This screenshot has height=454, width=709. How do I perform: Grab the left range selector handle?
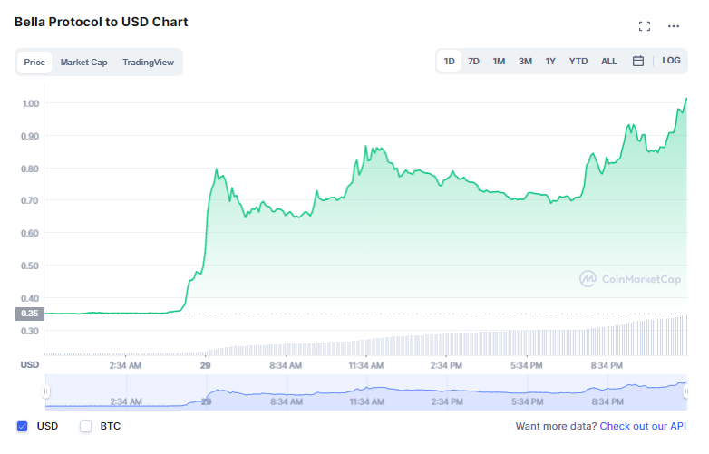click(45, 391)
